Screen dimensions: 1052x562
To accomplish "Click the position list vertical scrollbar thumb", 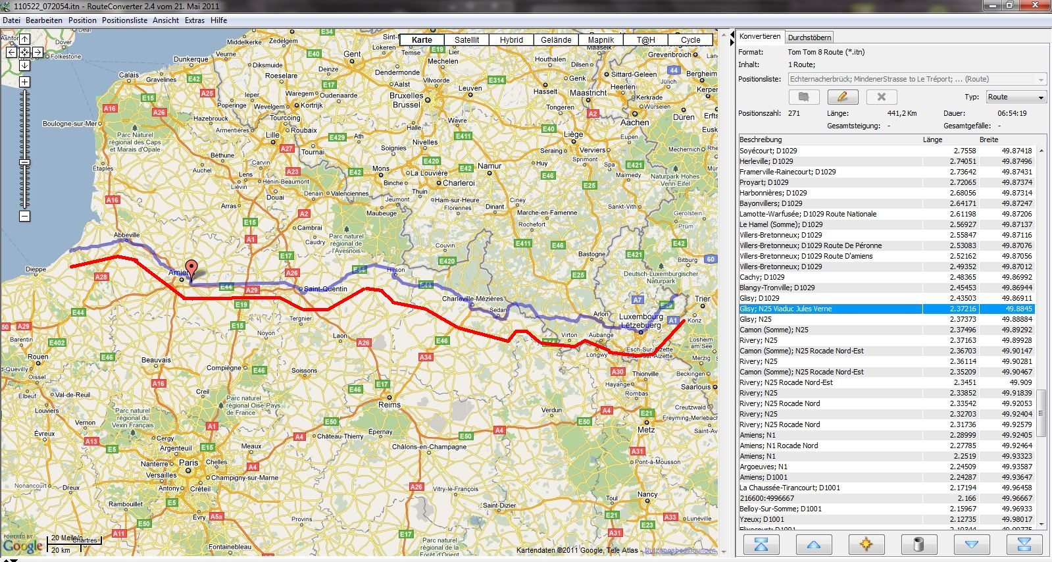I will coord(1041,413).
